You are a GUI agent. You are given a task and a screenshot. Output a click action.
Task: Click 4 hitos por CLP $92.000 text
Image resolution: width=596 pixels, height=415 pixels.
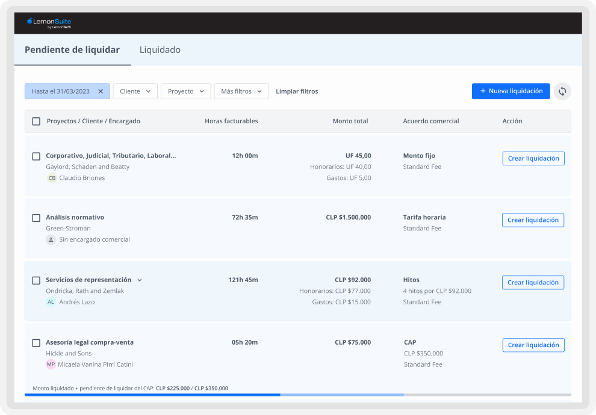coord(437,291)
